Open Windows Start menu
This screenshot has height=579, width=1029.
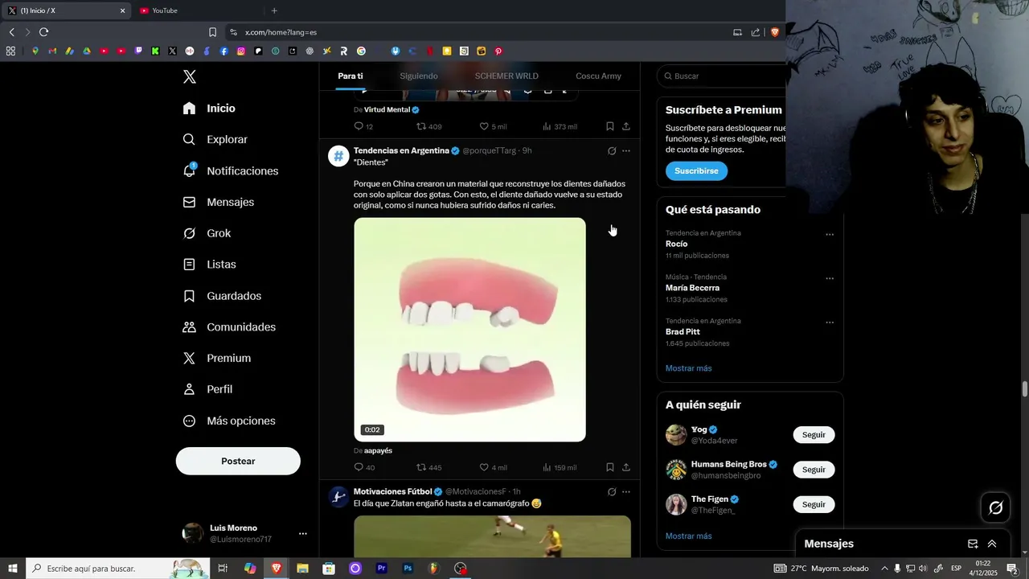(13, 569)
